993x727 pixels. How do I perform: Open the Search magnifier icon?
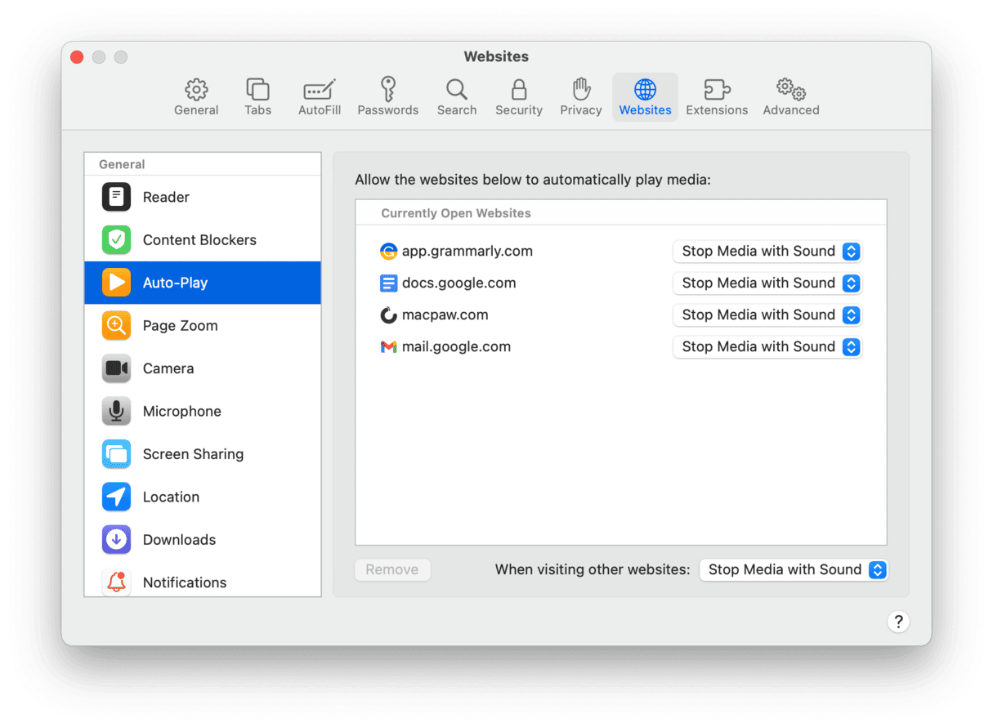457,89
